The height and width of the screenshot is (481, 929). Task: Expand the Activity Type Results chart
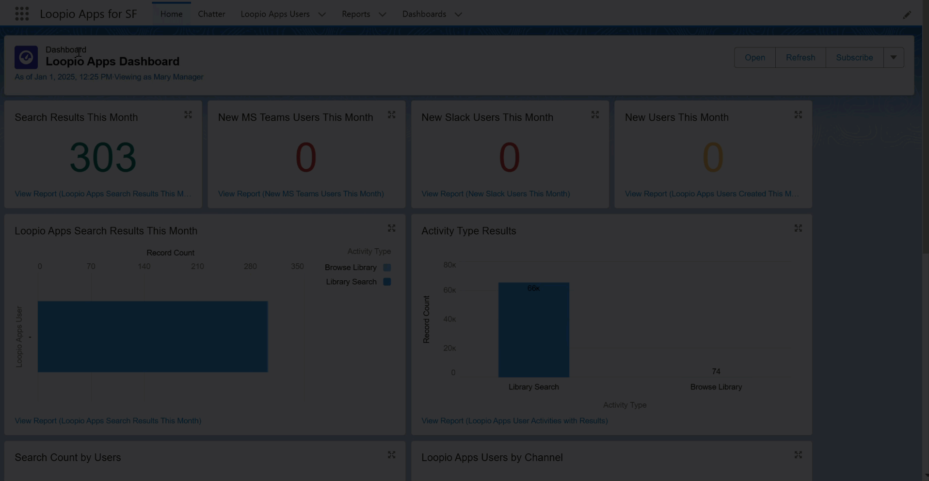coord(798,228)
